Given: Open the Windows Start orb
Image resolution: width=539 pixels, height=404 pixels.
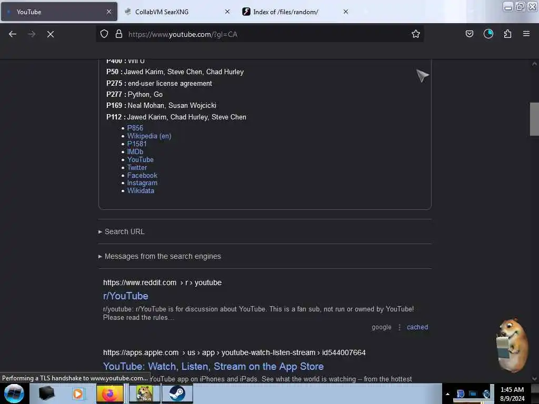Looking at the screenshot, I should [x=14, y=393].
